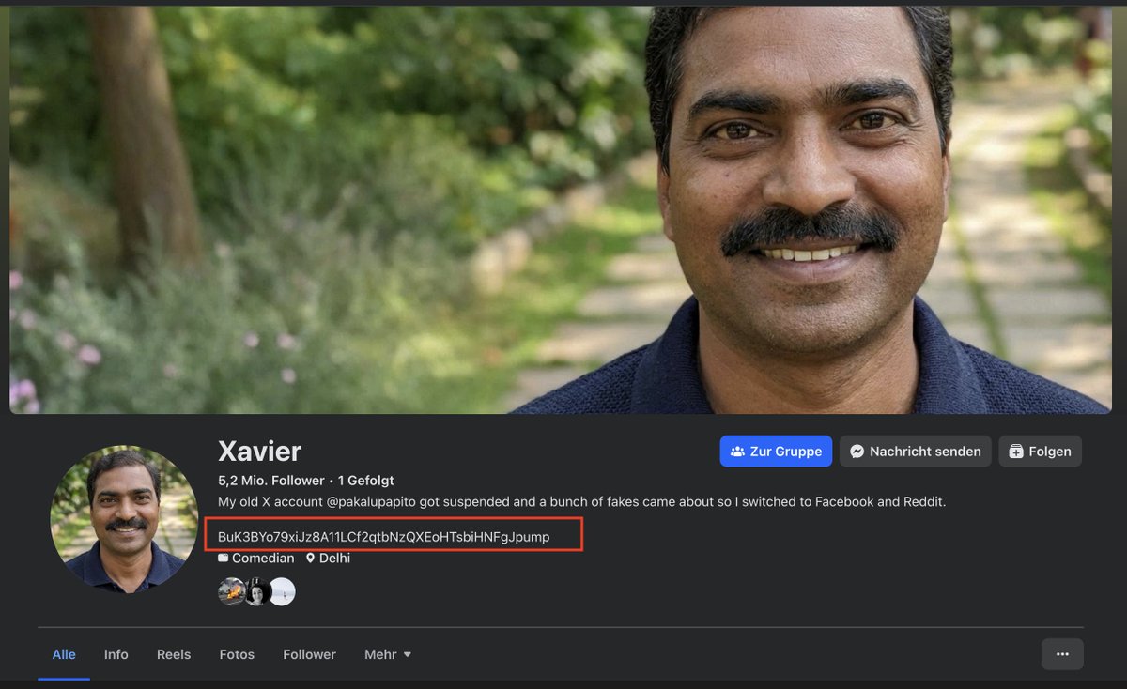
Task: Send a message via Nachricht senden
Action: (915, 451)
